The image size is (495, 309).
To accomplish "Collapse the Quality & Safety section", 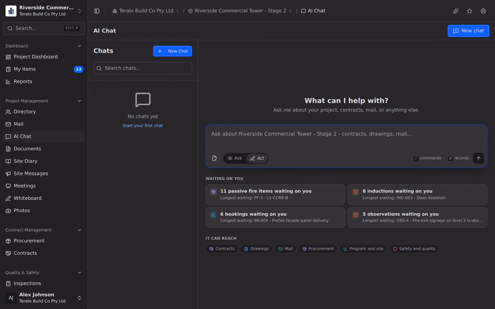I will (79, 272).
